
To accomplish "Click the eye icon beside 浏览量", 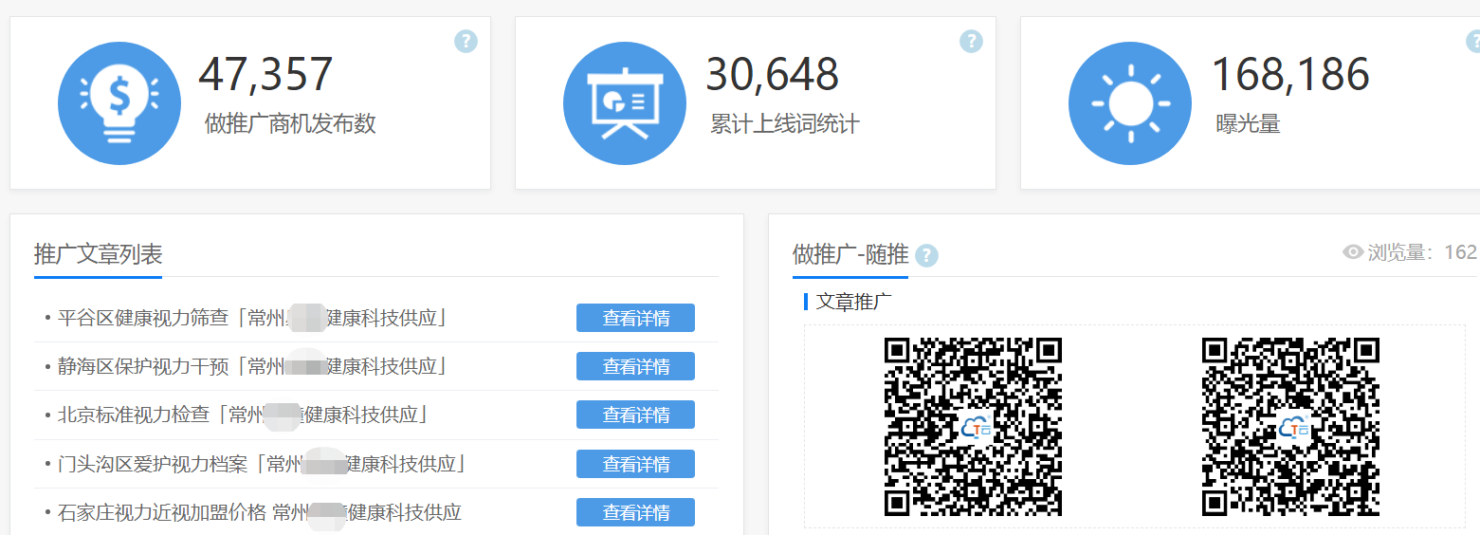I will (x=1353, y=252).
